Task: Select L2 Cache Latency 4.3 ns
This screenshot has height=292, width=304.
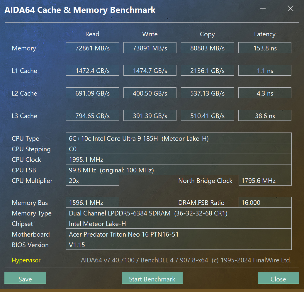Action: [x=265, y=93]
